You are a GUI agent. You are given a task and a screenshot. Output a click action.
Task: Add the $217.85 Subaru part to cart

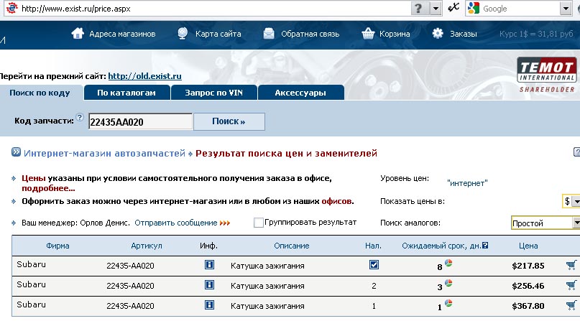(x=571, y=265)
